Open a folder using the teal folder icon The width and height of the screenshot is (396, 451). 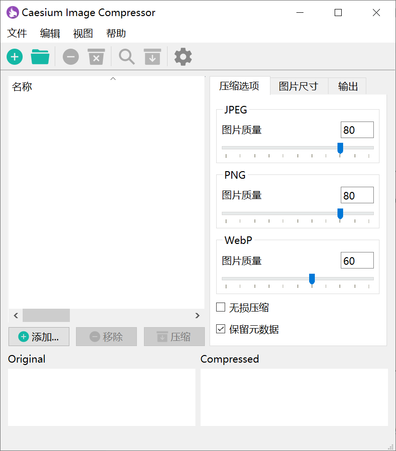40,56
